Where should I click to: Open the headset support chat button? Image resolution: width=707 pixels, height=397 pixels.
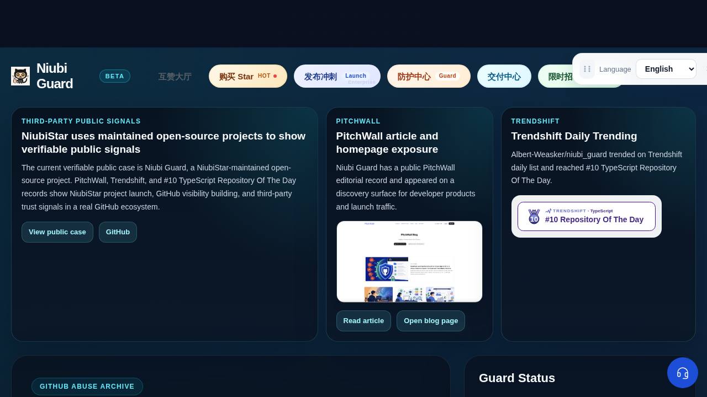coord(683,373)
